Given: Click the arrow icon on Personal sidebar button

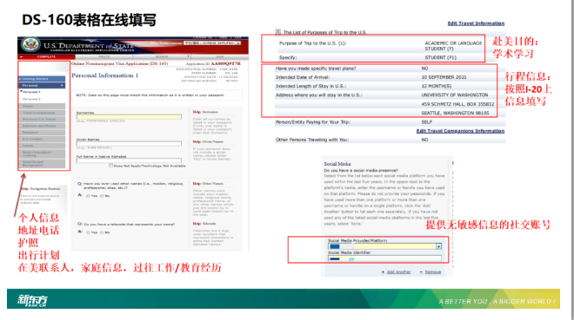Looking at the screenshot, I should 62,85.
